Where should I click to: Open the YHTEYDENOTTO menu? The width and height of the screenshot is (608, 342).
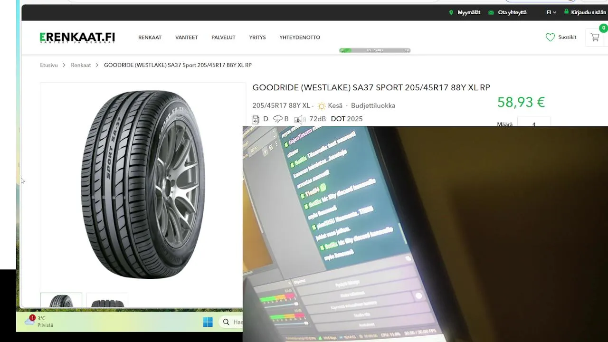pyautogui.click(x=300, y=38)
